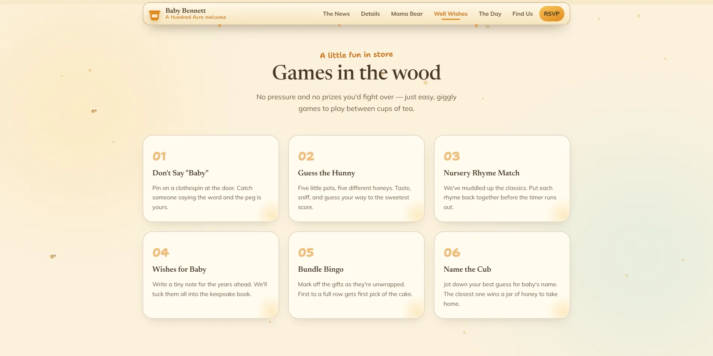Click the 03 game number
The width and height of the screenshot is (713, 356).
pyautogui.click(x=452, y=156)
